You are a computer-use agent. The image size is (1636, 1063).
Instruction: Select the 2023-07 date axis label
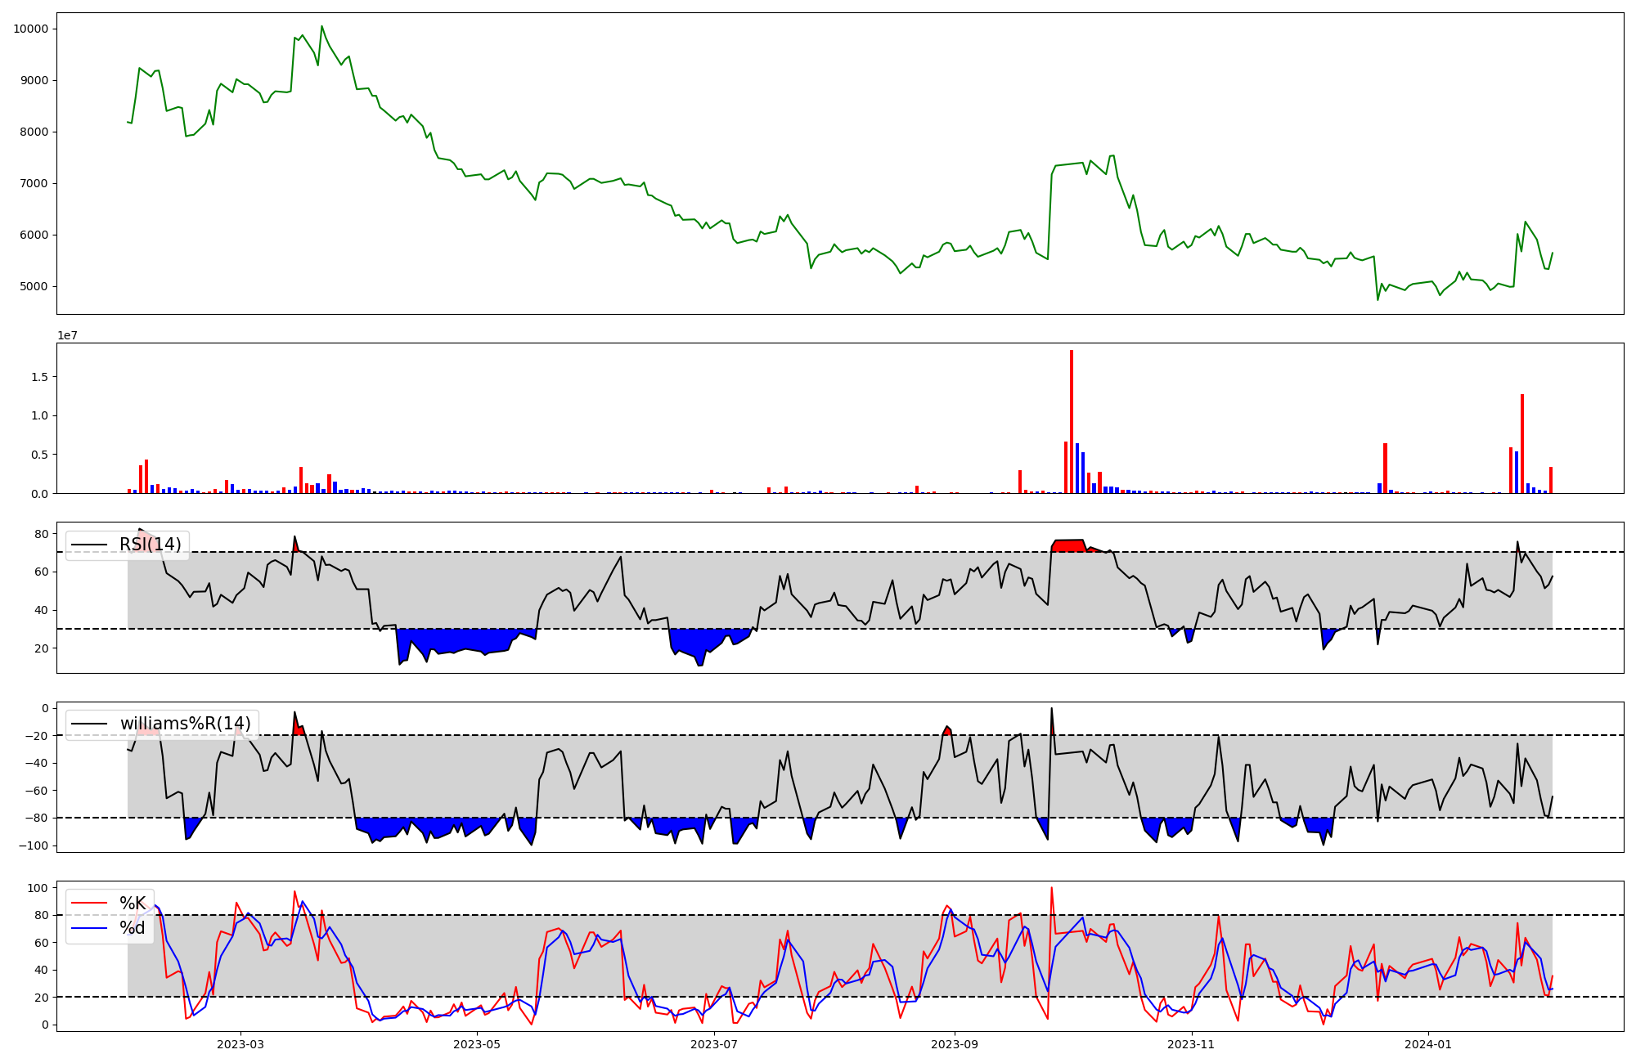click(x=714, y=1044)
